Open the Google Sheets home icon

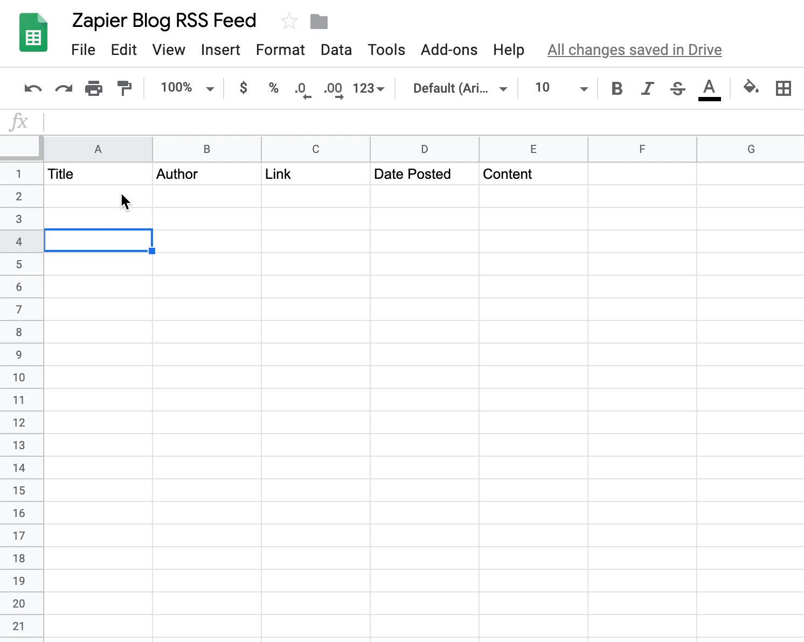[x=33, y=33]
